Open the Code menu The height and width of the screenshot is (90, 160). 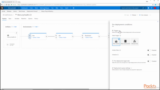pyautogui.click(x=31, y=8)
